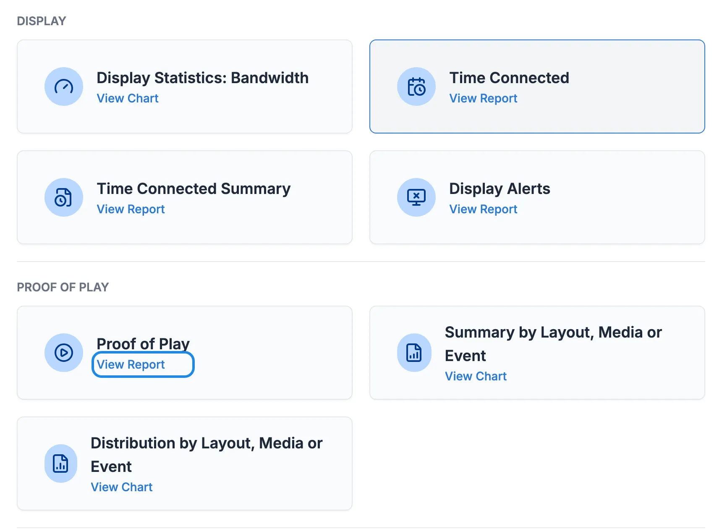Click the Time Connected calendar-clock icon
Viewport: 722px width, 529px height.
(x=416, y=86)
